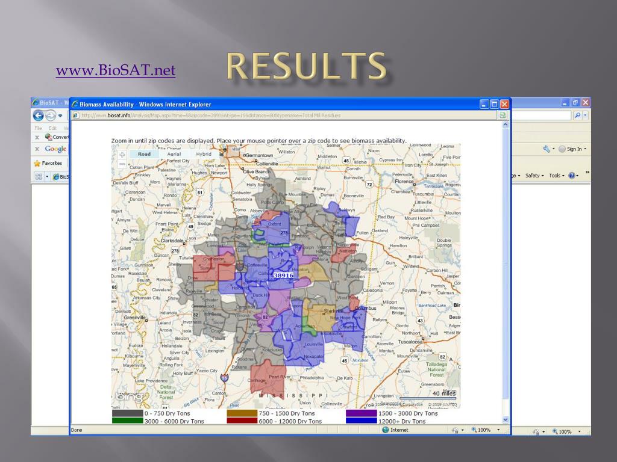
Task: Open zoom 100% dropdown in Biomass status bar
Action: point(498,430)
